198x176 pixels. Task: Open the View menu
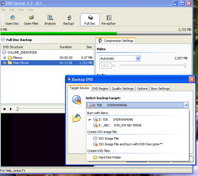coord(21,10)
